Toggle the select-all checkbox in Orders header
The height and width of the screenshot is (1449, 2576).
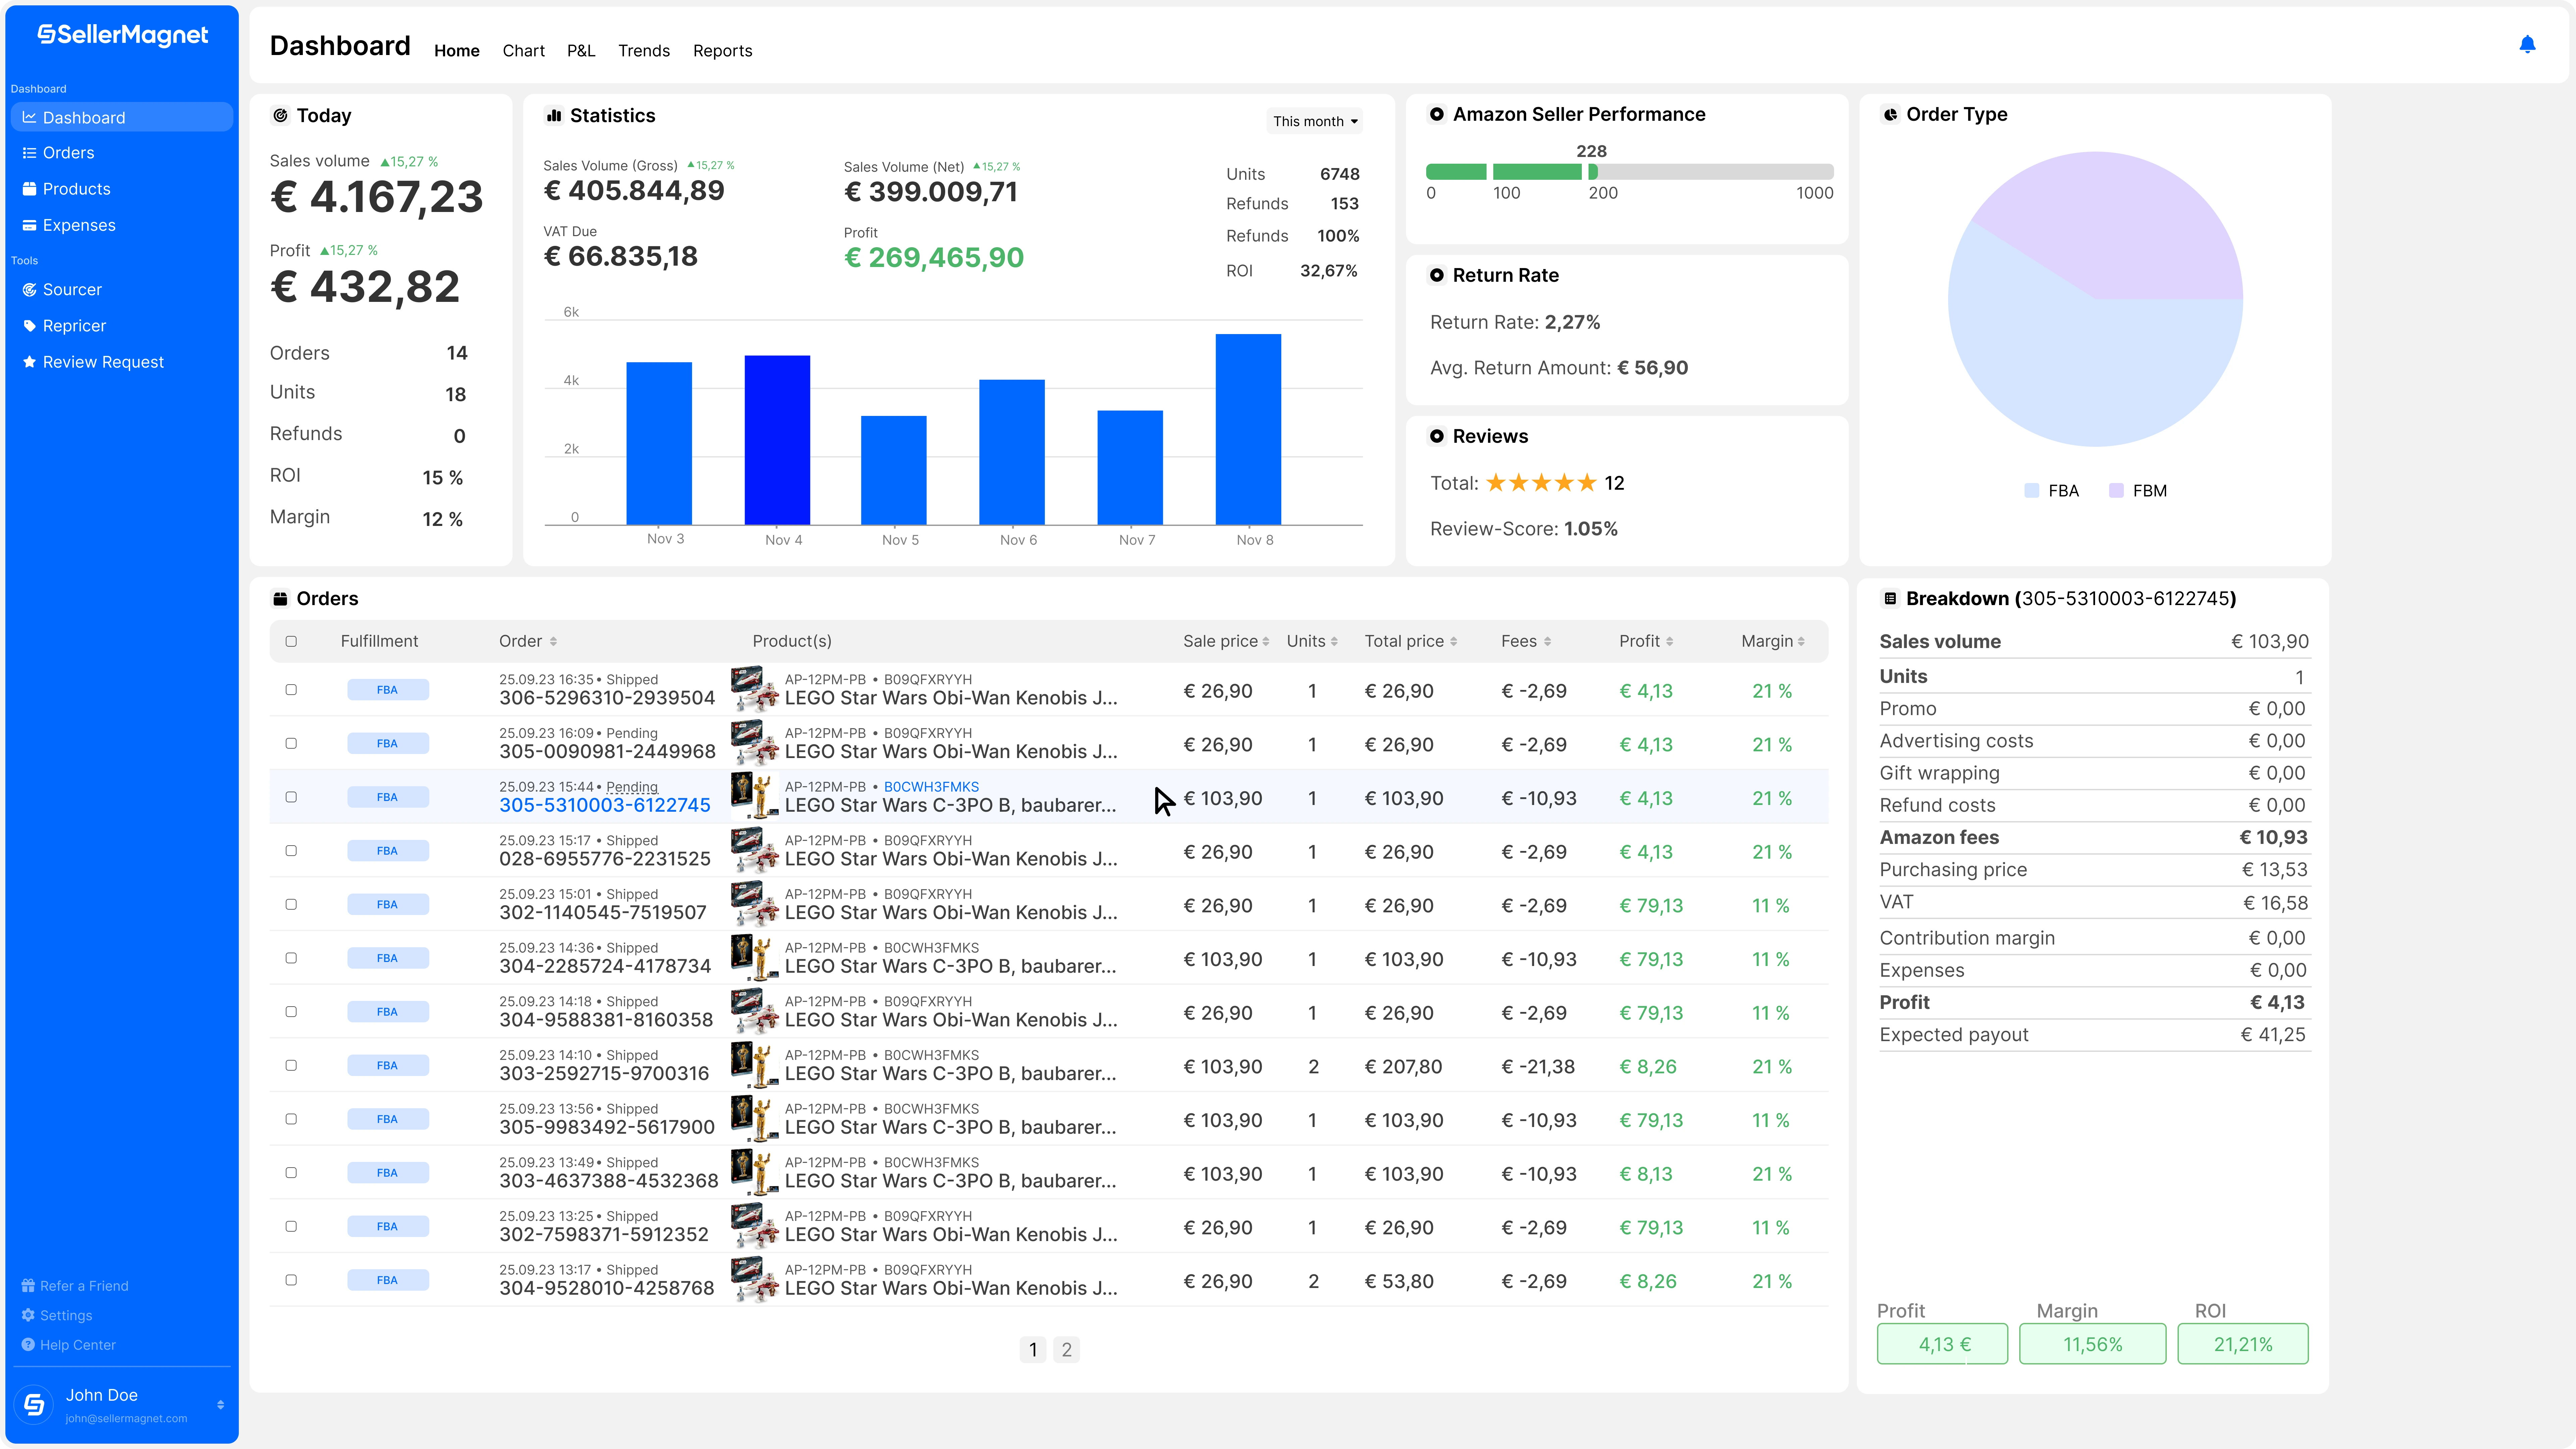click(291, 642)
